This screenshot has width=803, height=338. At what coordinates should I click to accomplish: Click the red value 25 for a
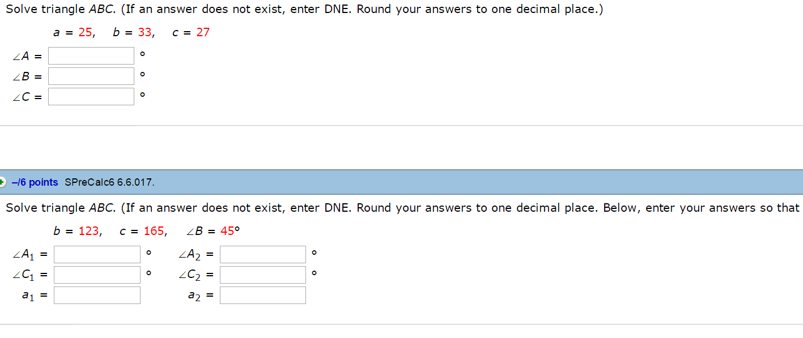pos(86,32)
